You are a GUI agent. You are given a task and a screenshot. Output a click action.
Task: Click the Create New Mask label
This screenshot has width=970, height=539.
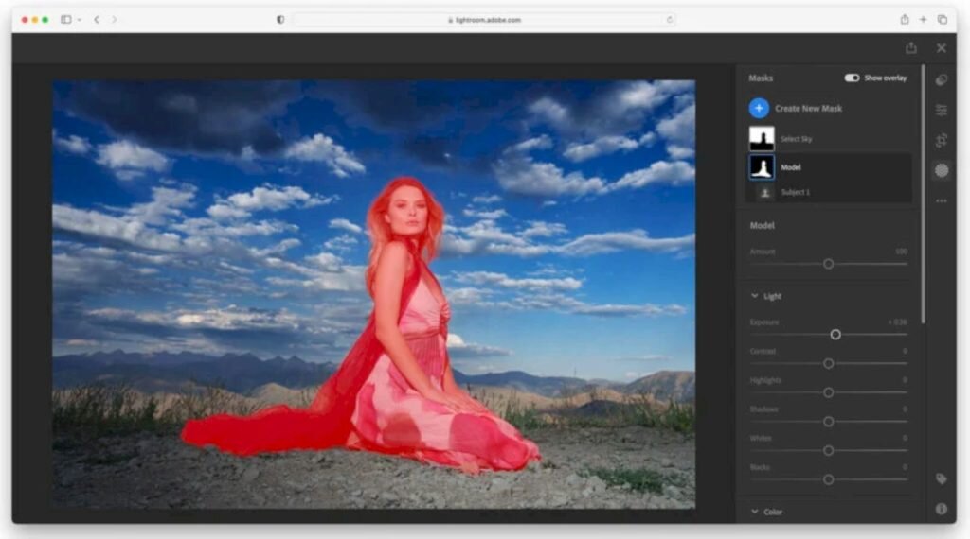coord(809,109)
